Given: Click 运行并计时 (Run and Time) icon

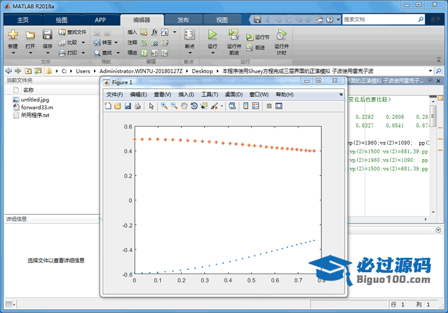Looking at the screenshot, I should click(x=281, y=34).
